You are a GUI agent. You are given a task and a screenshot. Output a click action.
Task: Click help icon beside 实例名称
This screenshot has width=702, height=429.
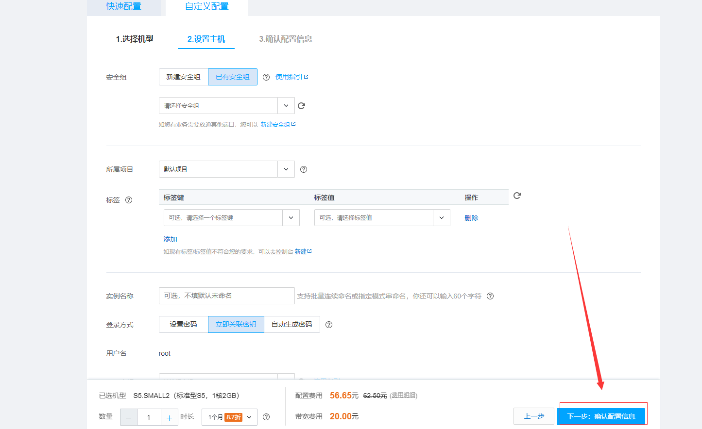490,296
